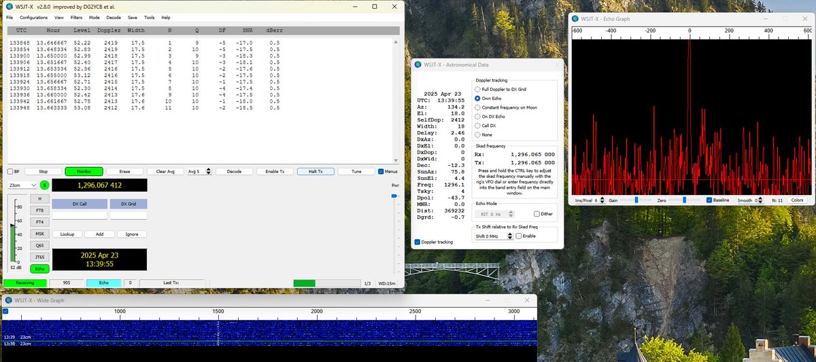The width and height of the screenshot is (816, 362).
Task: Click the Decode button
Action: click(x=234, y=171)
